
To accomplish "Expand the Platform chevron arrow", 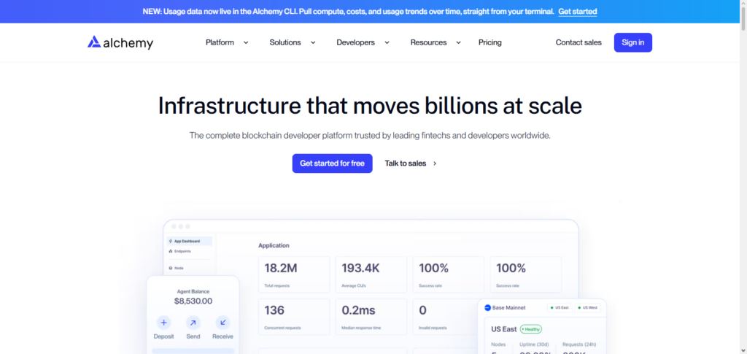I will click(x=246, y=42).
